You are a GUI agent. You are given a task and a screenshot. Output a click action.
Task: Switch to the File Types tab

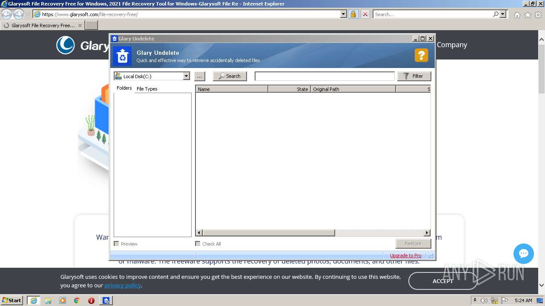point(147,89)
